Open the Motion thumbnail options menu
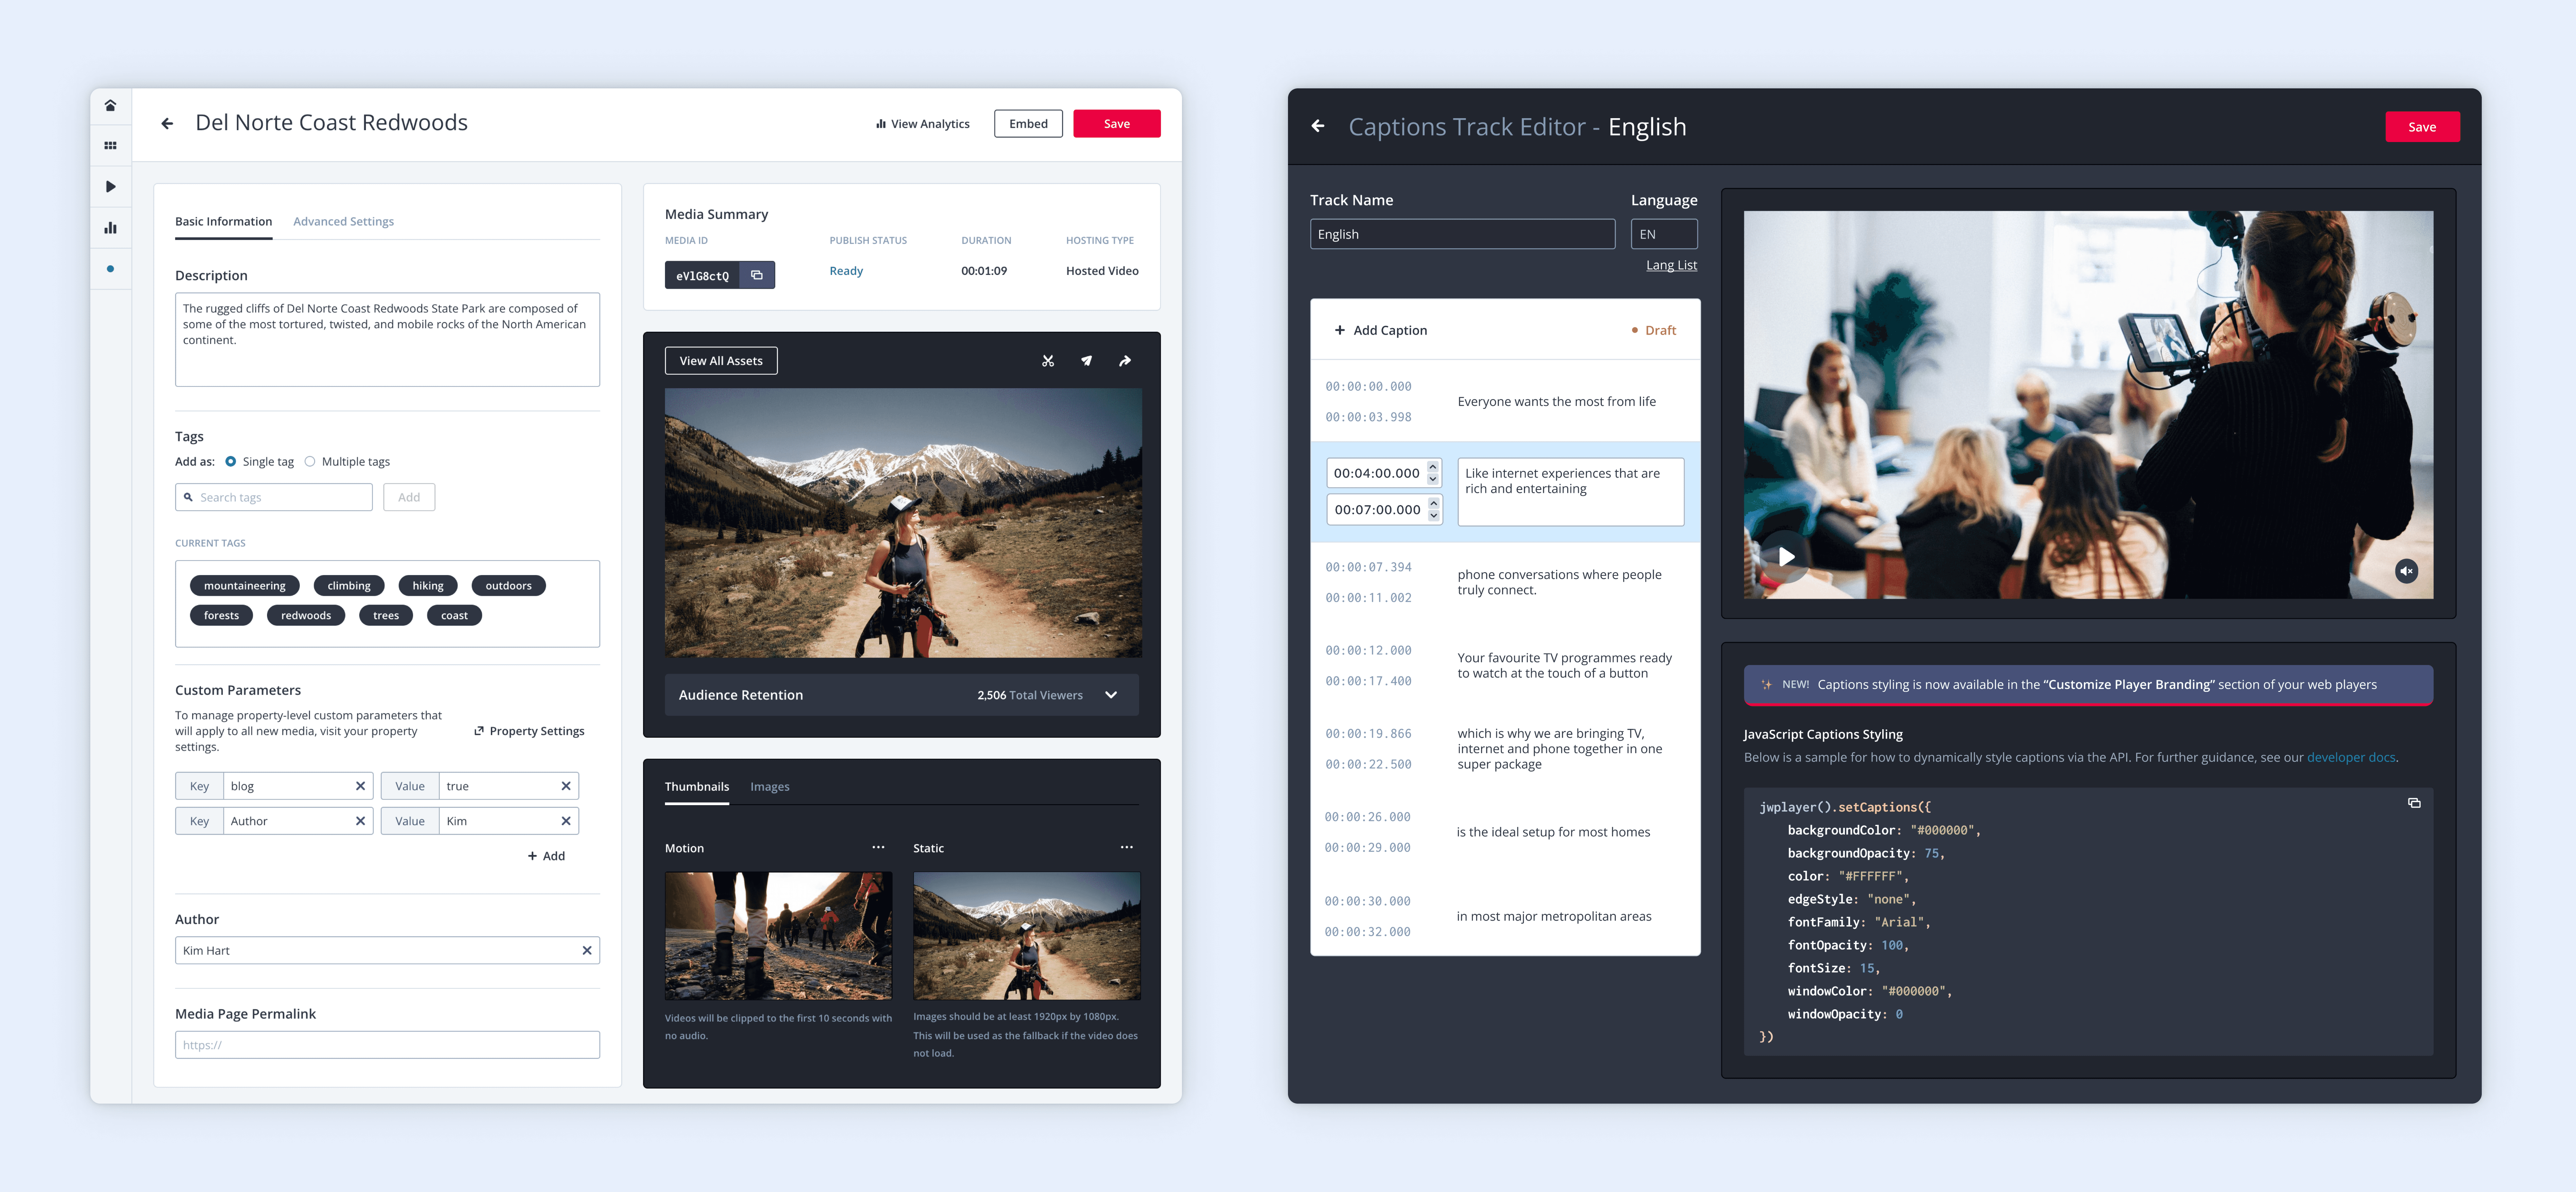The width and height of the screenshot is (2576, 1192). (x=878, y=847)
